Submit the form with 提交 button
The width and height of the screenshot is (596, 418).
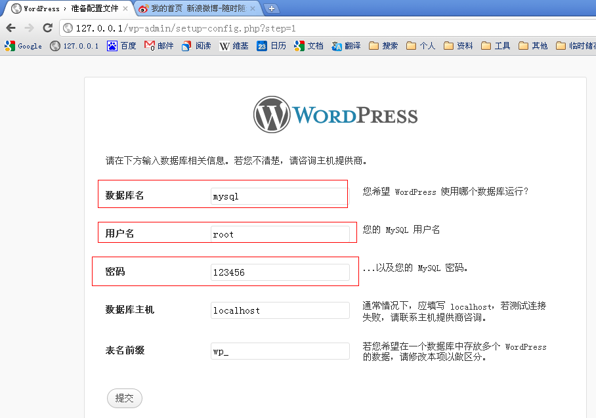125,398
